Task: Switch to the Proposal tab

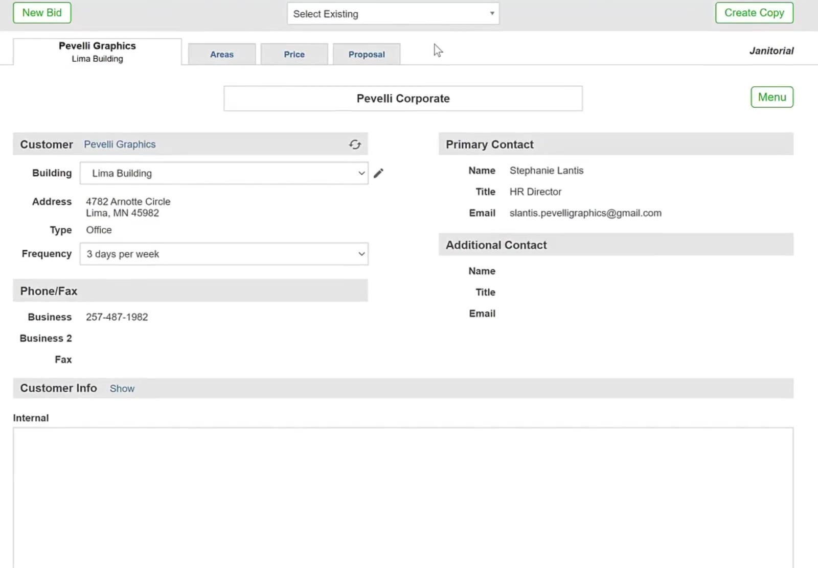Action: click(367, 54)
